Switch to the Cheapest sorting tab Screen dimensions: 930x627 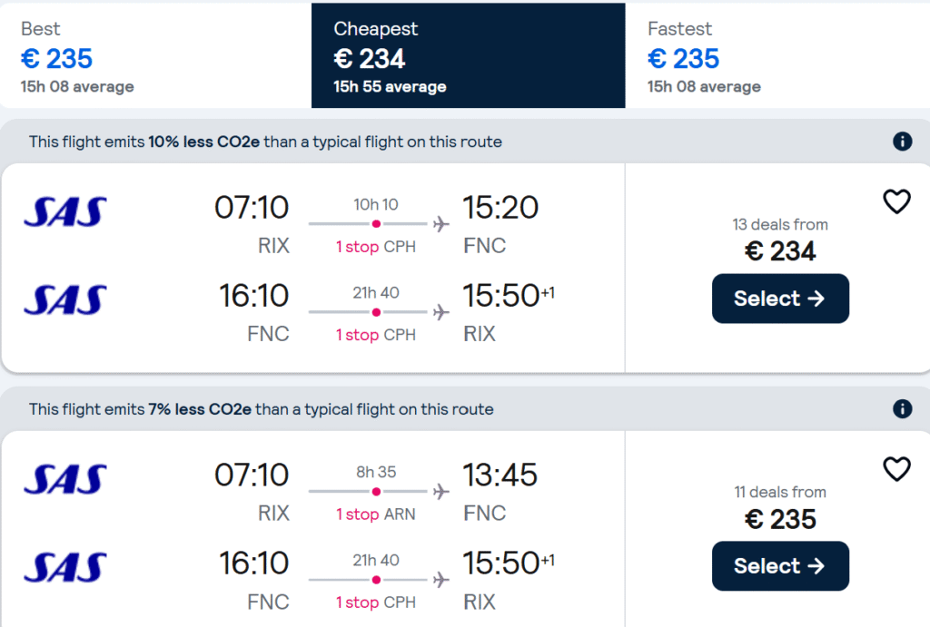click(468, 55)
